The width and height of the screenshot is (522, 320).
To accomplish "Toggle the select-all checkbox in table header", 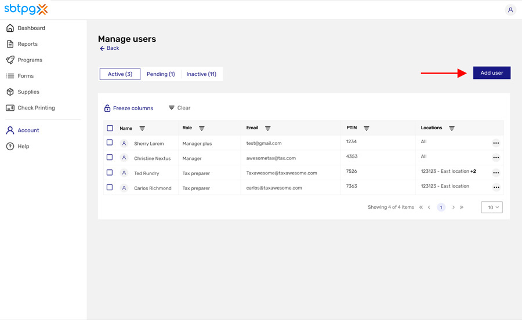I will click(x=110, y=128).
